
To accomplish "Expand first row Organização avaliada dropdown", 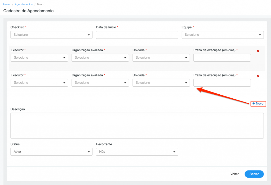I will coord(100,58).
